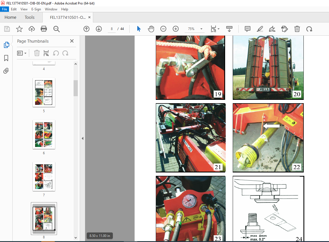Click figure 23 pressure gauge photo
329x242 pixels.
[x=191, y=209]
